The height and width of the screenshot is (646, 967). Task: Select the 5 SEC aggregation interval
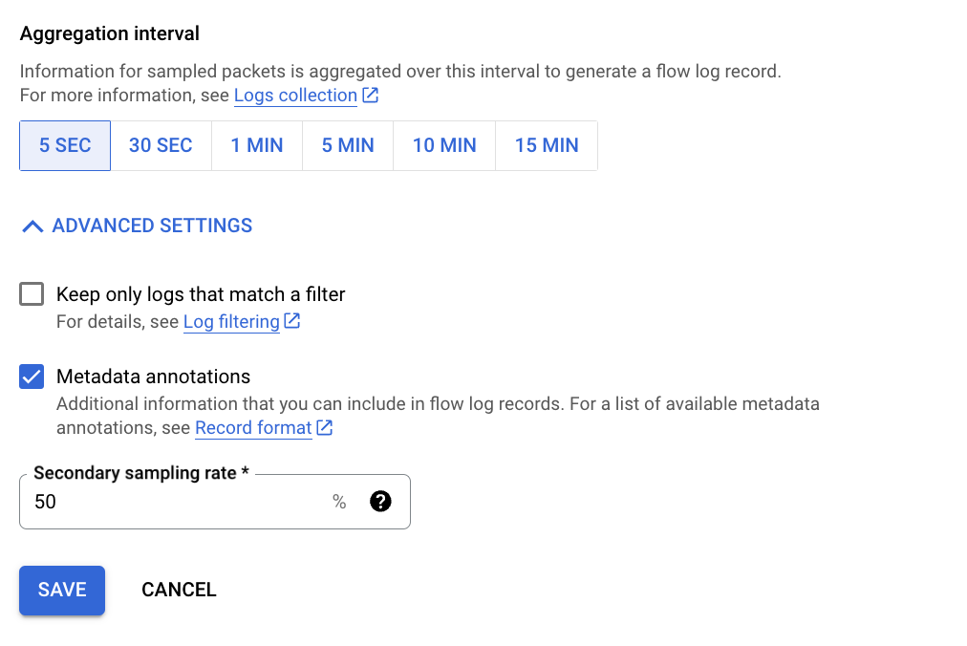pos(65,145)
